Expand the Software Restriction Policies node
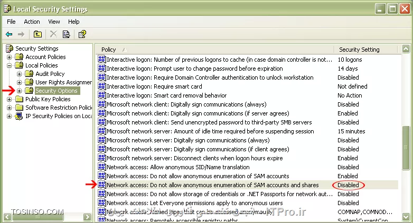Screen dimensions: 413x223 pyautogui.click(x=9, y=108)
